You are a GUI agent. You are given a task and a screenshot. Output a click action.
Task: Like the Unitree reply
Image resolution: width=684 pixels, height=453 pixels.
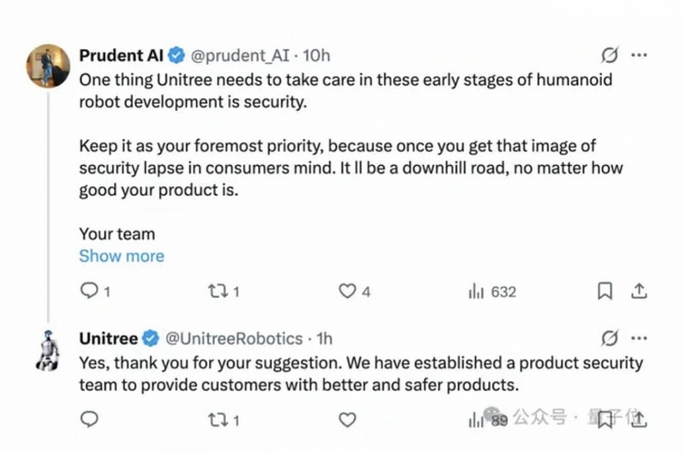pyautogui.click(x=347, y=419)
